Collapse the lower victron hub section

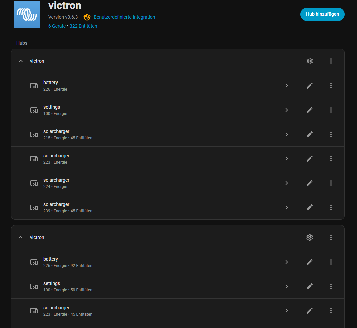coord(21,237)
